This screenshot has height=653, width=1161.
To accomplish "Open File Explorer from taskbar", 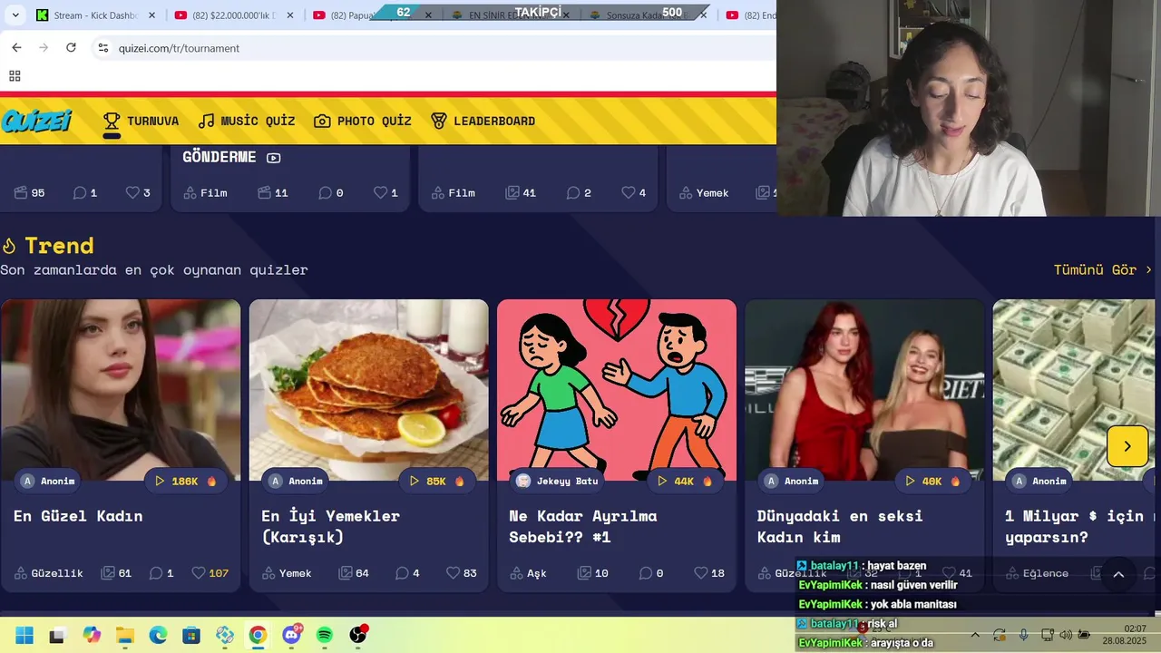I will coord(124,635).
